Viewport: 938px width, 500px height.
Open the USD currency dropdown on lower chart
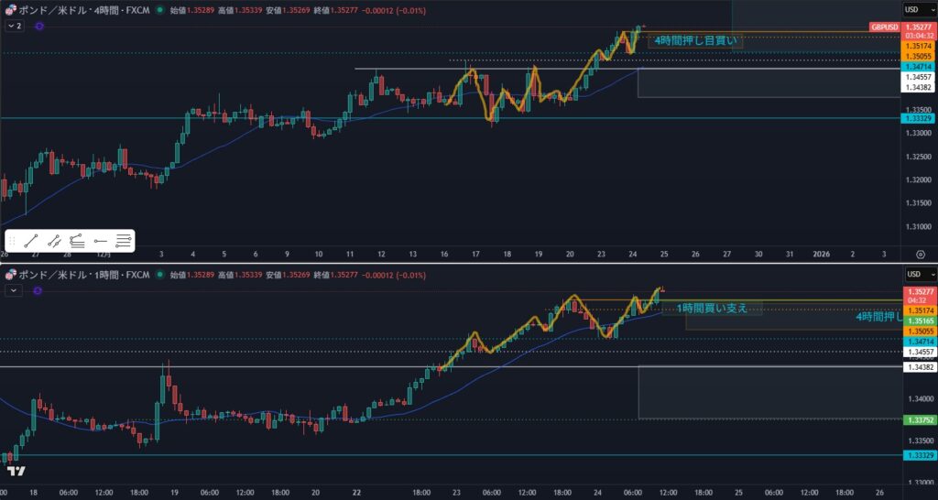[x=912, y=274]
